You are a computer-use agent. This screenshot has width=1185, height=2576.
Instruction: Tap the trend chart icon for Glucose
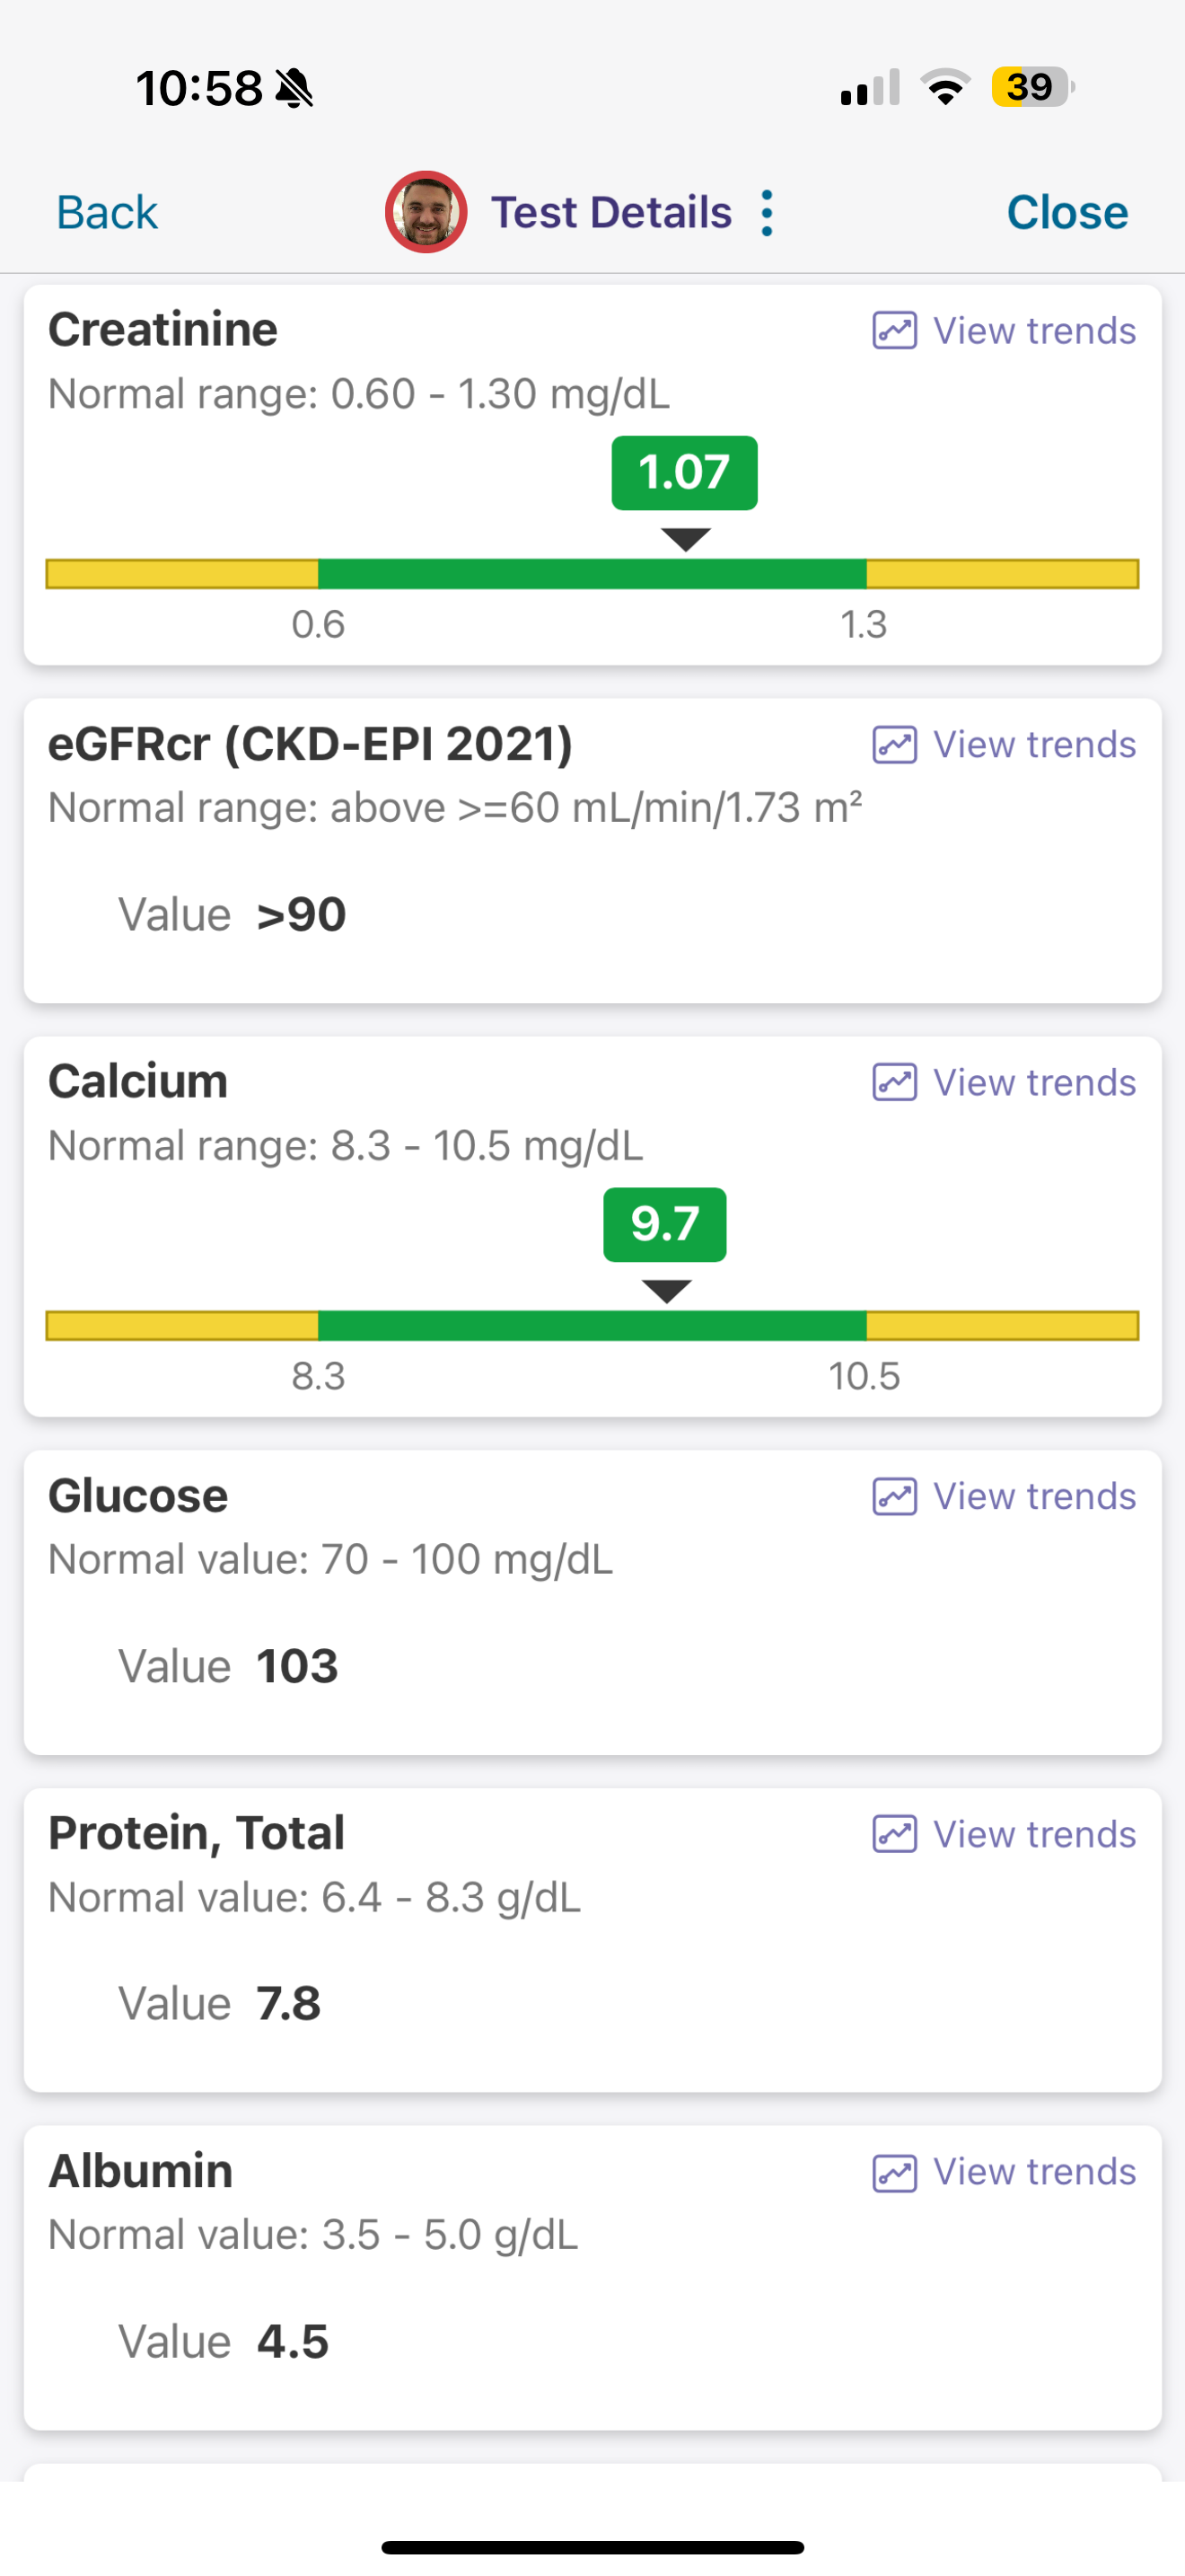click(x=894, y=1496)
